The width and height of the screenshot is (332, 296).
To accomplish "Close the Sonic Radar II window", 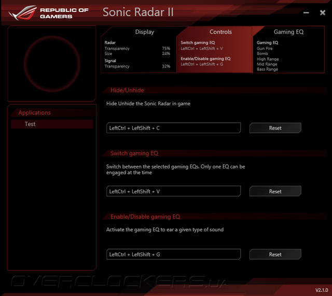I will click(x=323, y=12).
